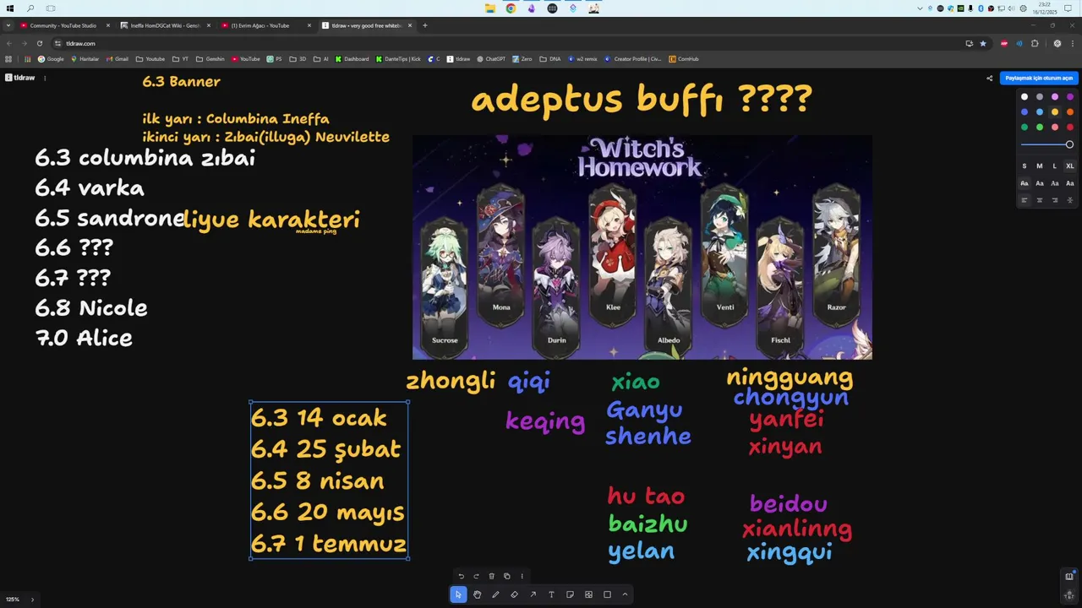Pick the white color swatch

coord(1025,97)
